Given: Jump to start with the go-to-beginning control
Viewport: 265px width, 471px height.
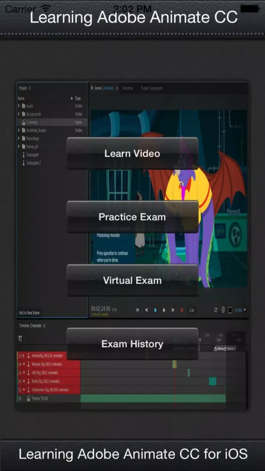Looking at the screenshot, I should tap(137, 310).
